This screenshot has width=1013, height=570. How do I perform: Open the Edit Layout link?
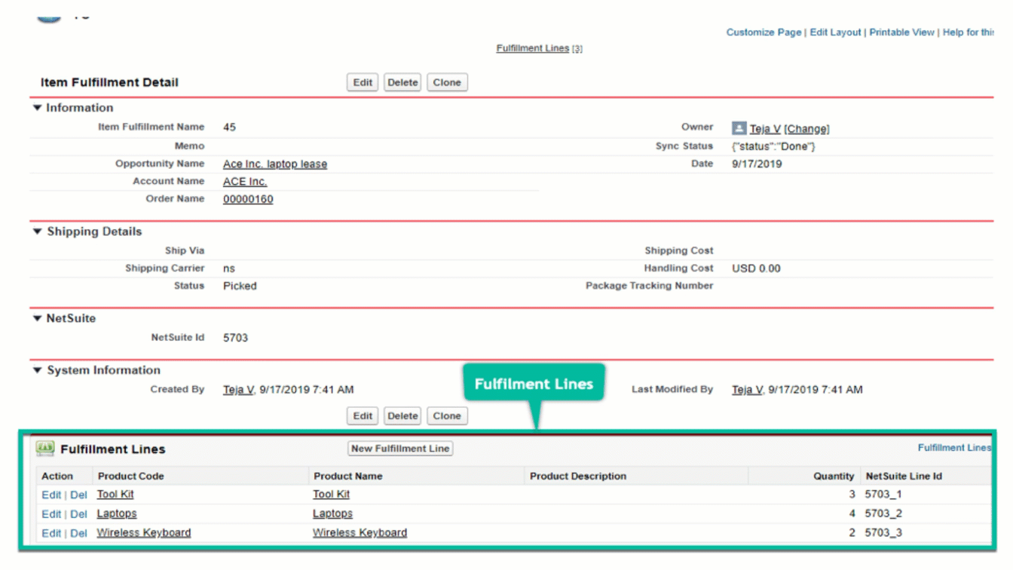tap(835, 32)
